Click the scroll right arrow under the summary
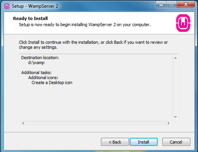The image size is (198, 152). [169, 123]
